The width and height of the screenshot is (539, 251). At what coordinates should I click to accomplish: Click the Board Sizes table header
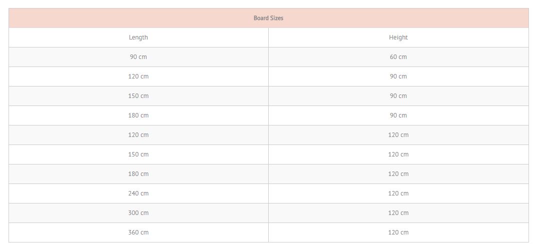coord(268,18)
